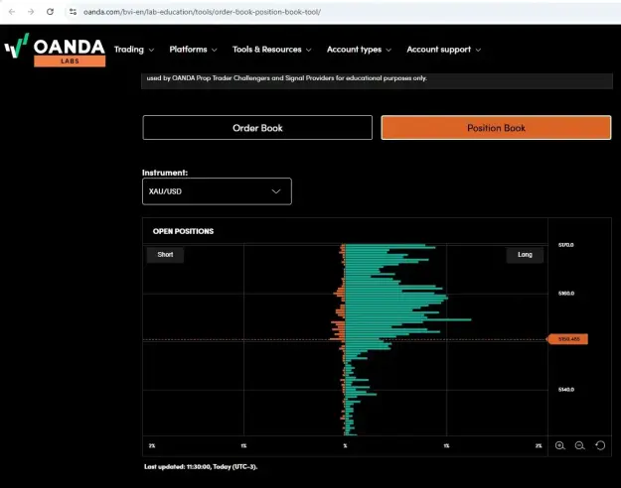Open the Account support menu
The height and width of the screenshot is (488, 621).
(x=443, y=50)
